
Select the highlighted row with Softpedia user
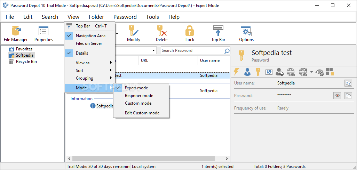[x=172, y=75]
